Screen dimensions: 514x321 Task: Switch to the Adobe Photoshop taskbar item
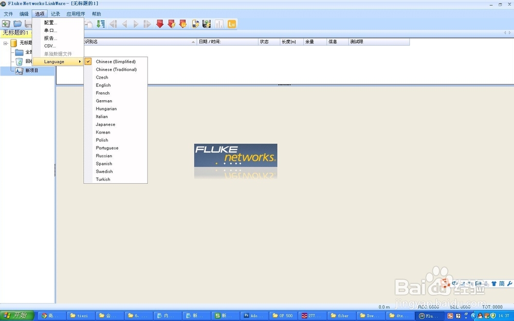(x=254, y=315)
